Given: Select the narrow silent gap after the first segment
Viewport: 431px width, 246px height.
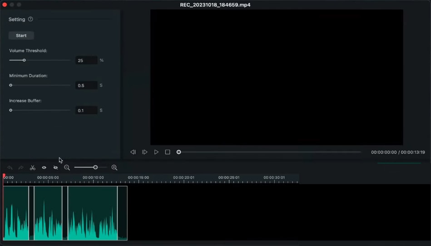Looking at the screenshot, I should point(31,213).
